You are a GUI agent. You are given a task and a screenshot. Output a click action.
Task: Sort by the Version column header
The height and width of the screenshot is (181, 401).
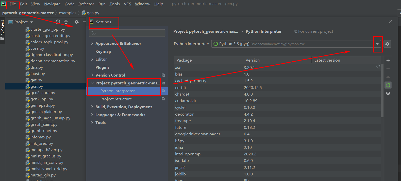tap(277, 60)
